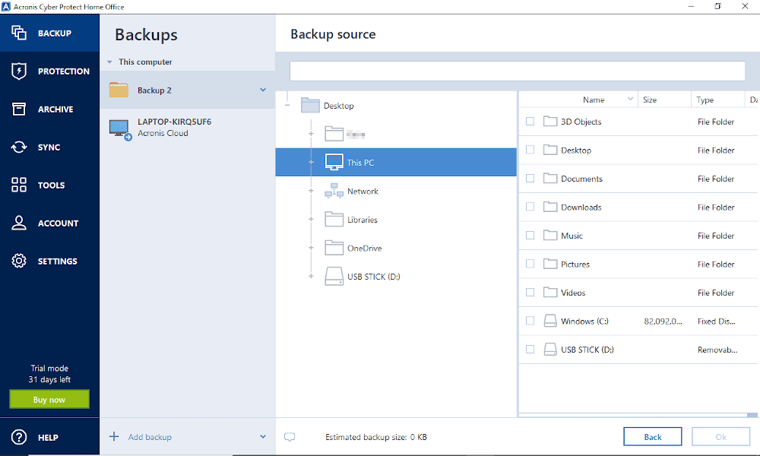The width and height of the screenshot is (760, 456).
Task: Collapse the This computer group
Action: click(109, 62)
